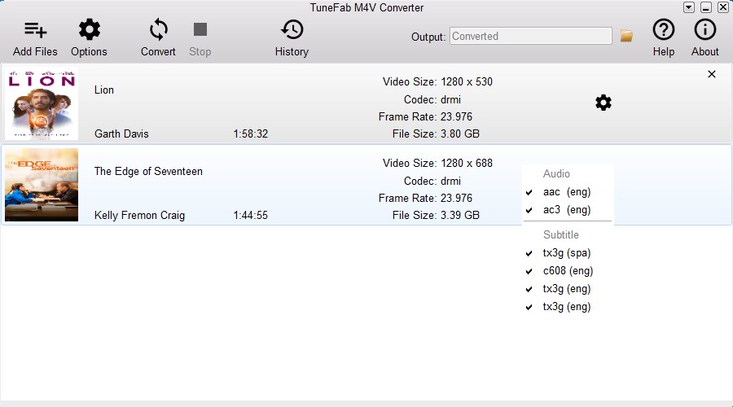Open settings gear for Lion
This screenshot has width=733, height=407.
coord(603,103)
